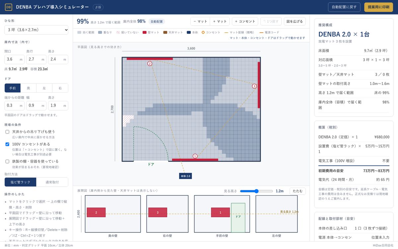398x249 pixels.
Task: Expand diagram with 図を広げる button
Action: click(x=295, y=21)
